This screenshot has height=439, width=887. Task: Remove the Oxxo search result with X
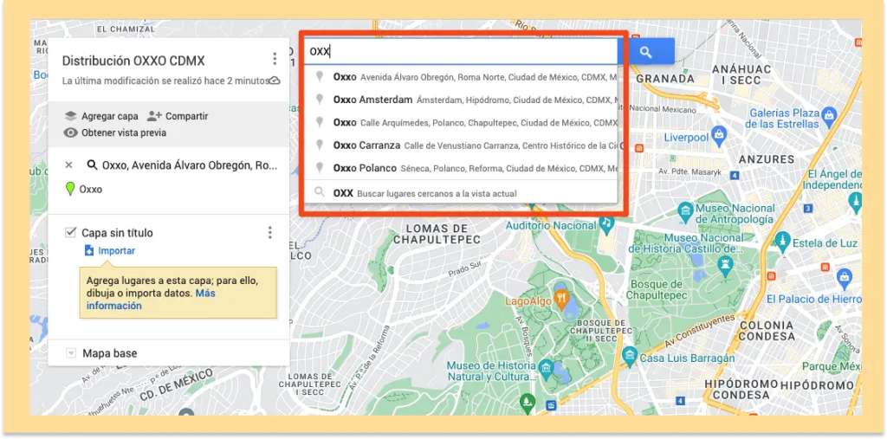point(69,165)
